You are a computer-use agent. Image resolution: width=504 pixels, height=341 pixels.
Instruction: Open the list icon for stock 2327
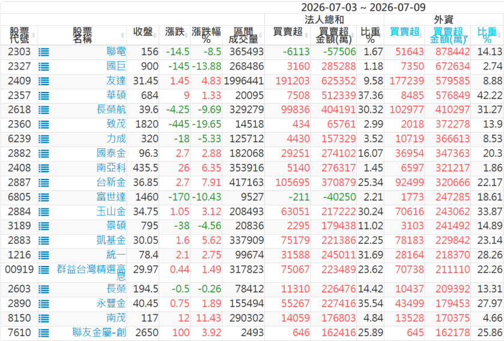44,67
